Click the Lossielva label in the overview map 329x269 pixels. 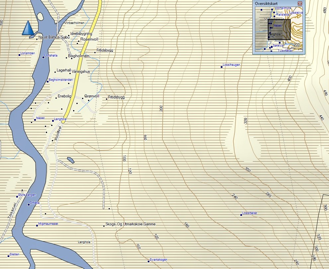(295, 13)
